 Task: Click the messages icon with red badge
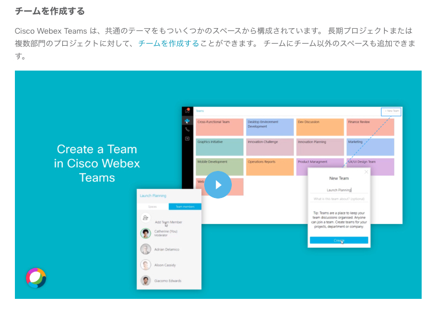click(188, 111)
